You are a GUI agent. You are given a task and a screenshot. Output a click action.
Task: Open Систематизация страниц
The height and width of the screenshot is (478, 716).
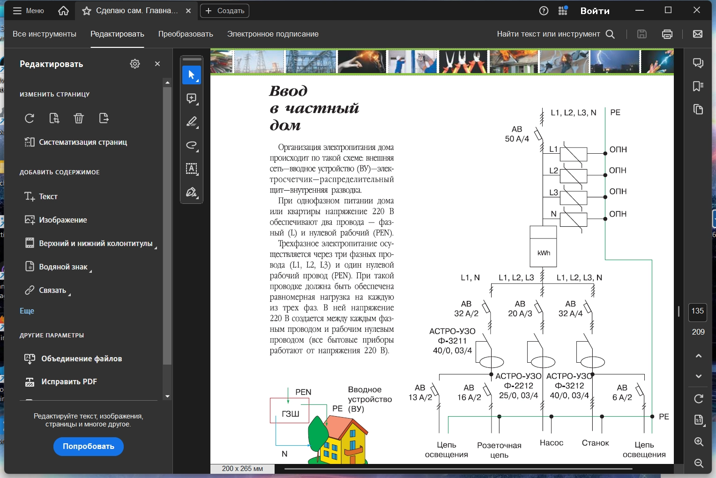click(x=76, y=142)
